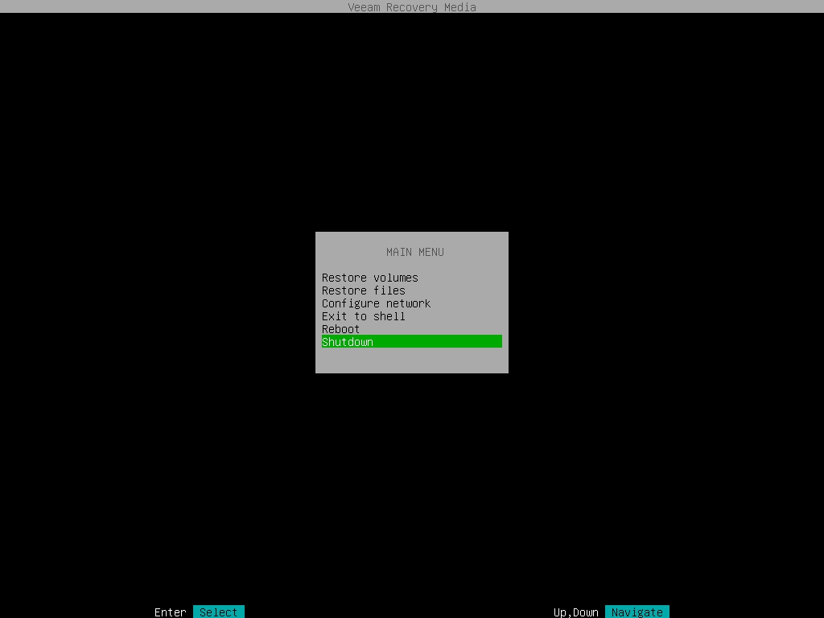Click the word 'files' in Restore files

click(x=389, y=290)
